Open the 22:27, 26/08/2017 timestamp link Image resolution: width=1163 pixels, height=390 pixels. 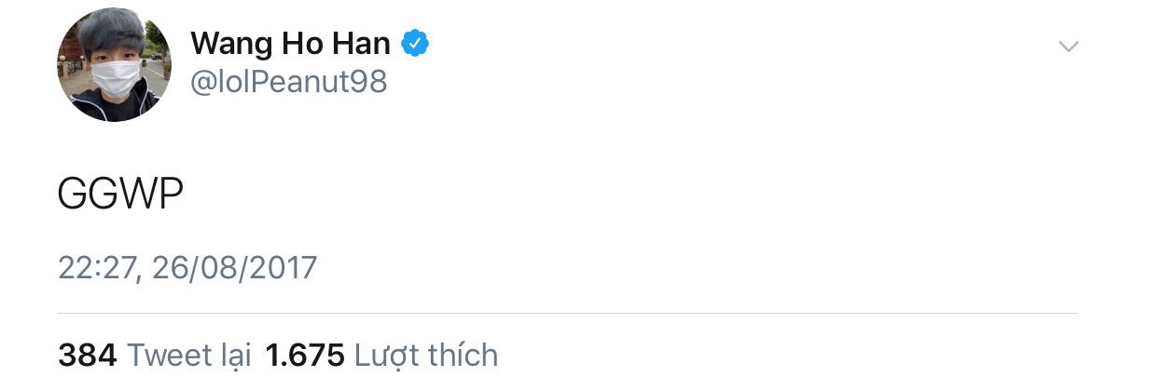(187, 268)
